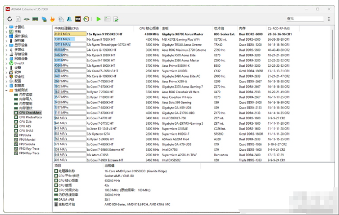The width and height of the screenshot is (339, 215).
Task: Select the 内存读取 benchmark
Action: pyautogui.click(x=26, y=95)
